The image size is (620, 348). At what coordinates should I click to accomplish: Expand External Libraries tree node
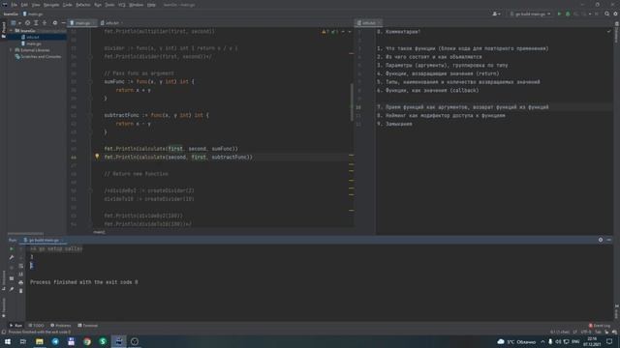(12, 50)
